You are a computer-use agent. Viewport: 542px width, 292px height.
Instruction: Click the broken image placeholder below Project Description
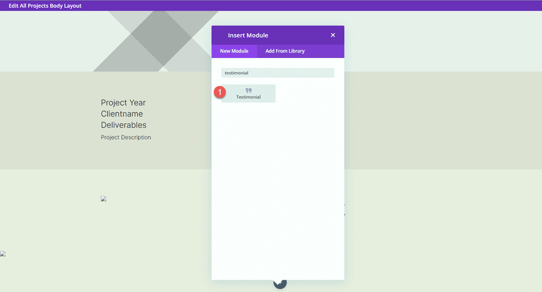click(103, 199)
